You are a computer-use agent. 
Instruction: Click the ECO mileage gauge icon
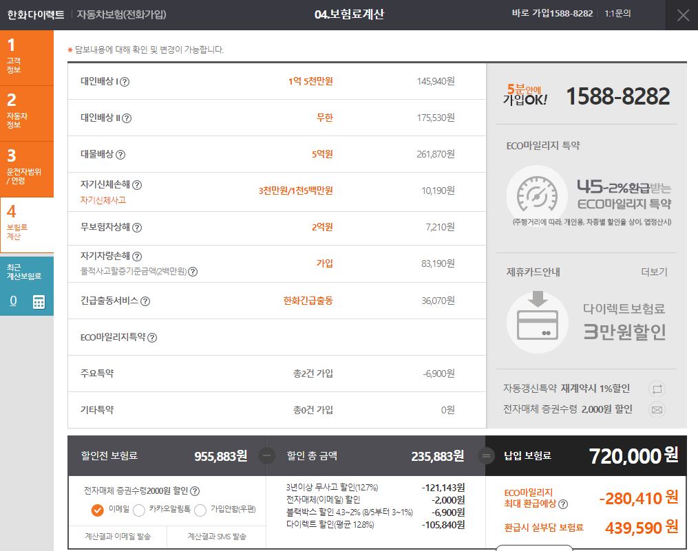pos(538,196)
